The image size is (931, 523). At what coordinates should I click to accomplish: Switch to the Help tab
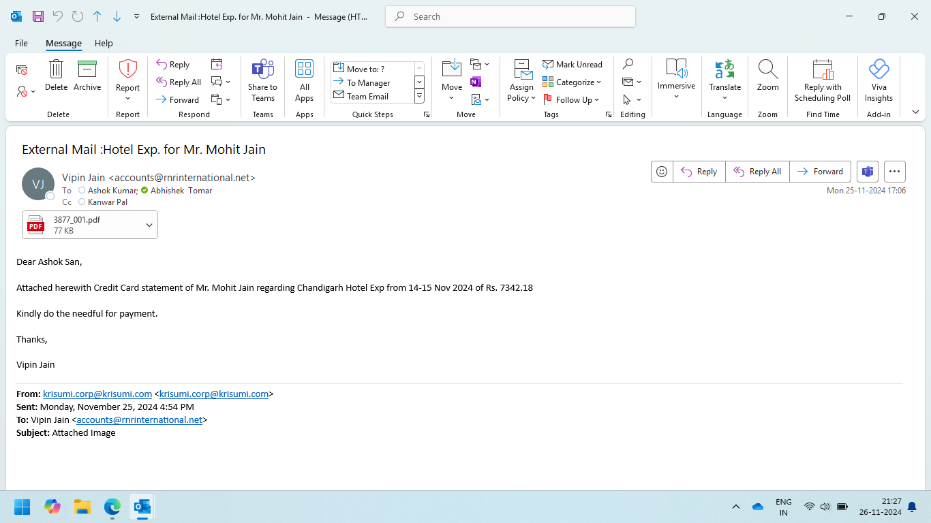point(104,43)
